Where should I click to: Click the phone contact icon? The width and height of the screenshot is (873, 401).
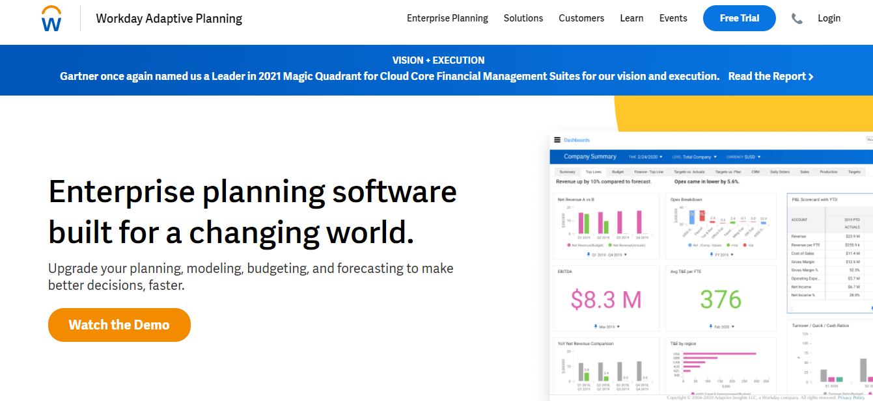(x=797, y=19)
